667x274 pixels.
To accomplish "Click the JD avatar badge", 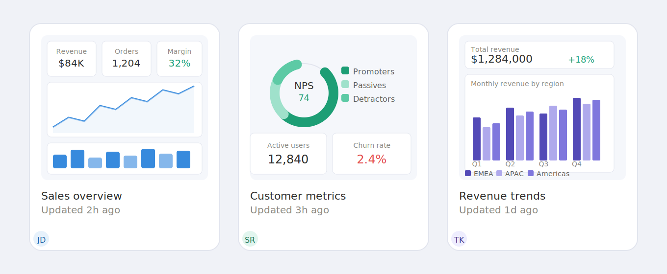I will [41, 239].
